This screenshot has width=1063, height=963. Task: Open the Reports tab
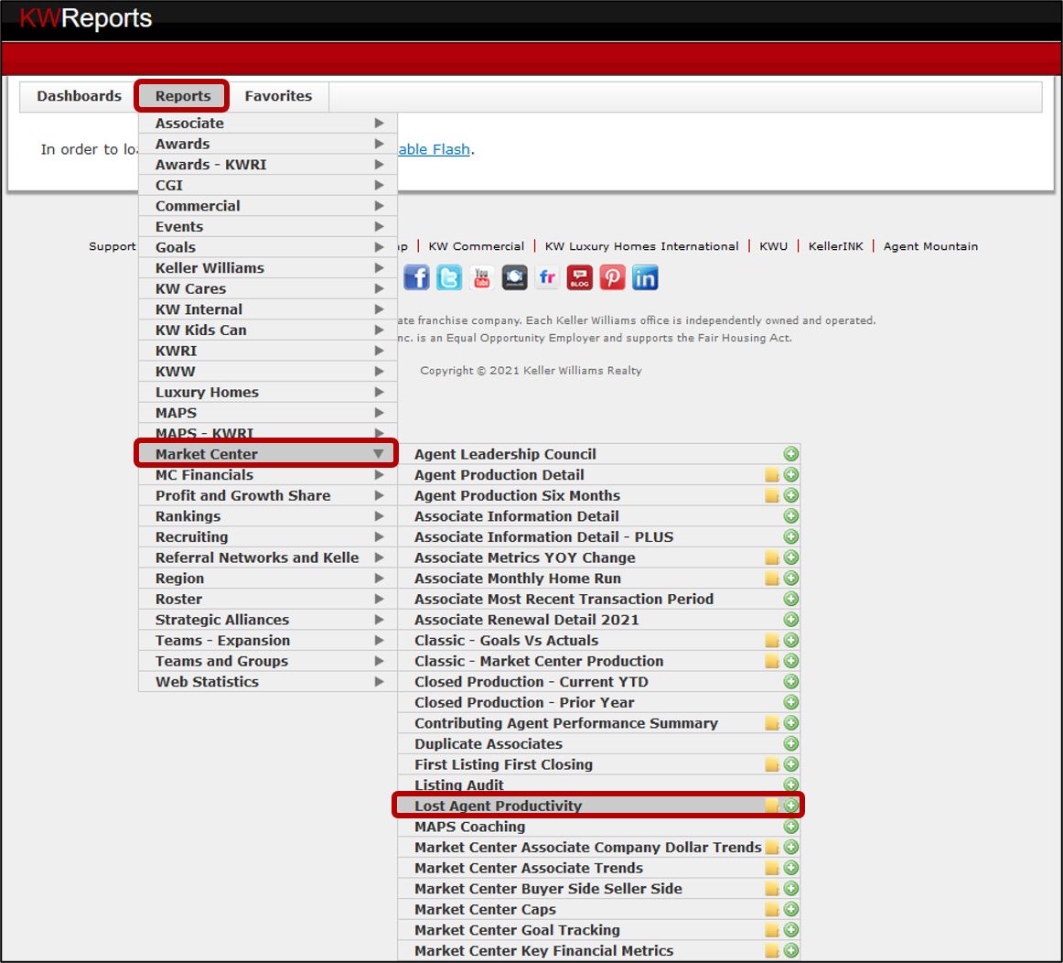[x=182, y=96]
